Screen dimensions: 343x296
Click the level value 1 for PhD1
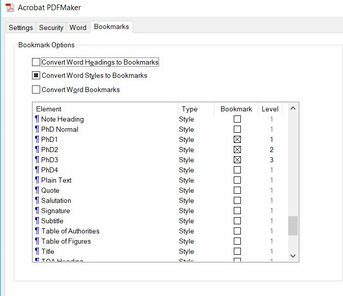tap(271, 139)
